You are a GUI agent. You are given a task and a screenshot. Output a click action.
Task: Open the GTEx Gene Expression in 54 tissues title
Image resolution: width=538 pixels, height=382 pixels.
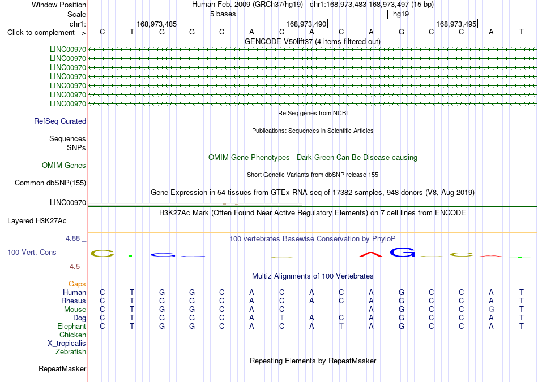(x=313, y=192)
